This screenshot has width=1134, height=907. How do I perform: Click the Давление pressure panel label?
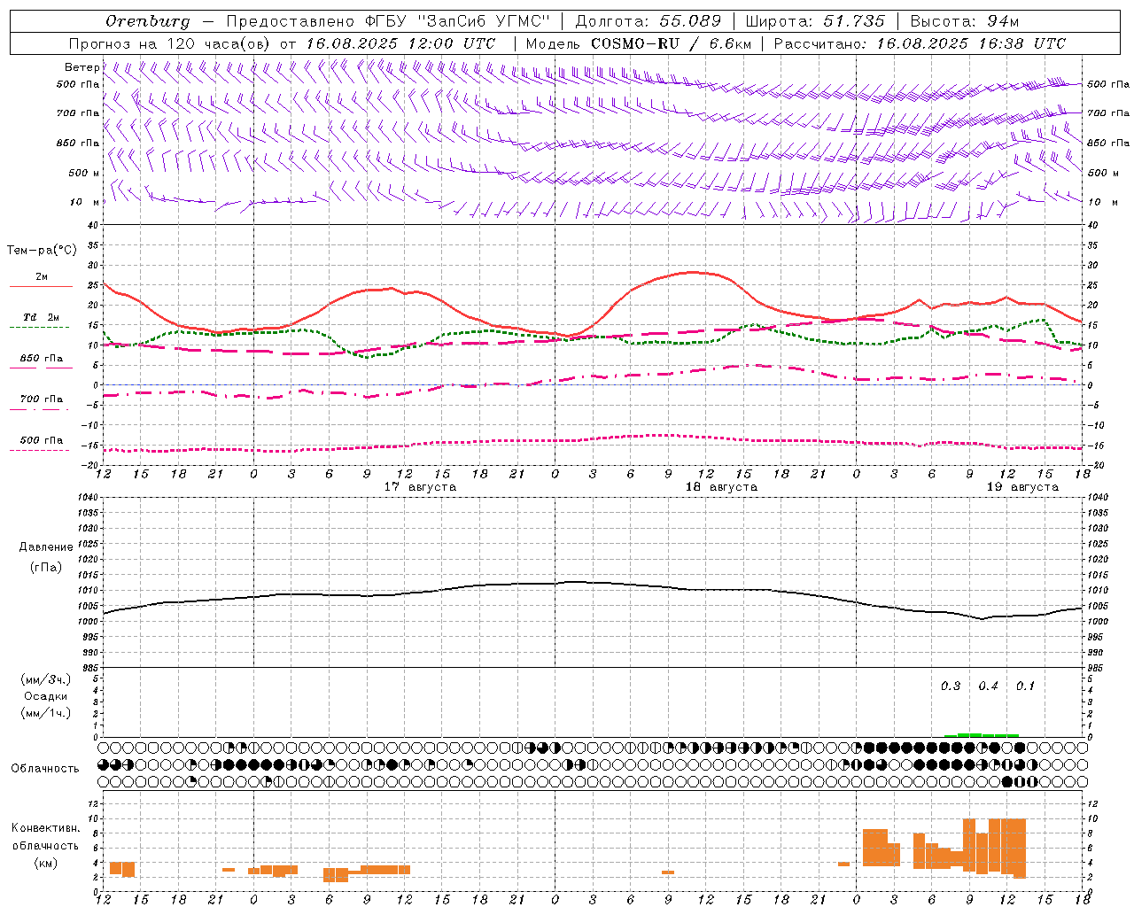pos(46,547)
